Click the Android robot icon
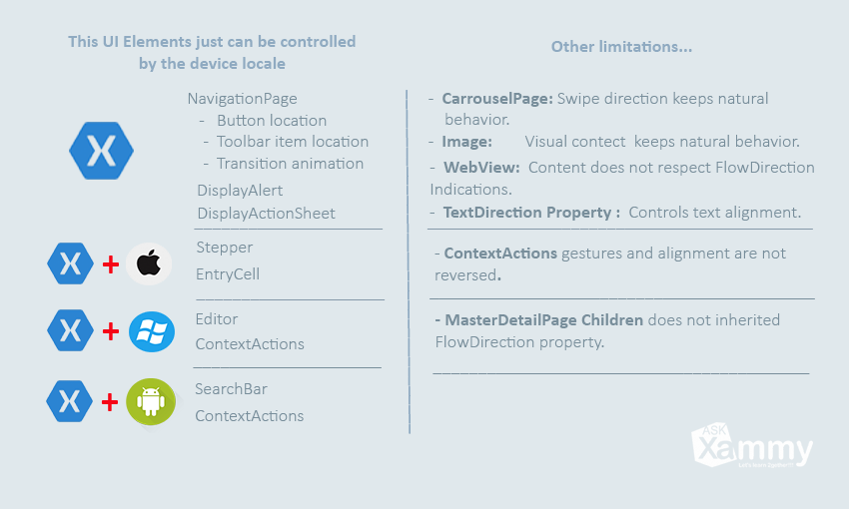849x509 pixels. 151,402
